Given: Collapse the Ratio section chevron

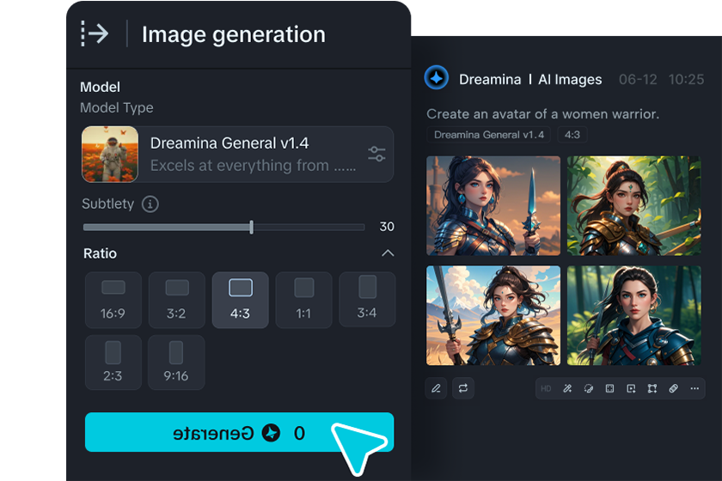Looking at the screenshot, I should (388, 253).
